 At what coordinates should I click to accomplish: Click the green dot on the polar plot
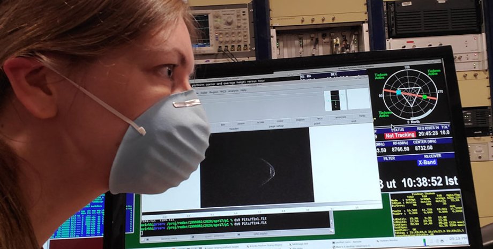click(425, 97)
